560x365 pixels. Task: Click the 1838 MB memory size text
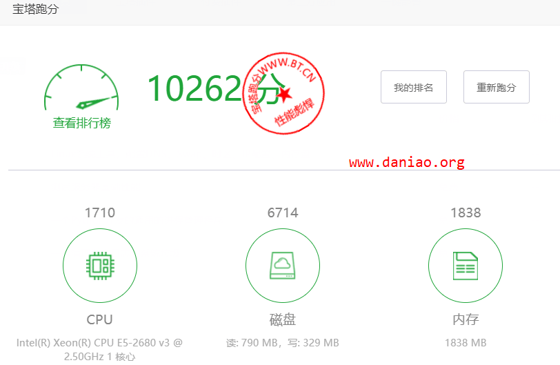[x=466, y=343]
